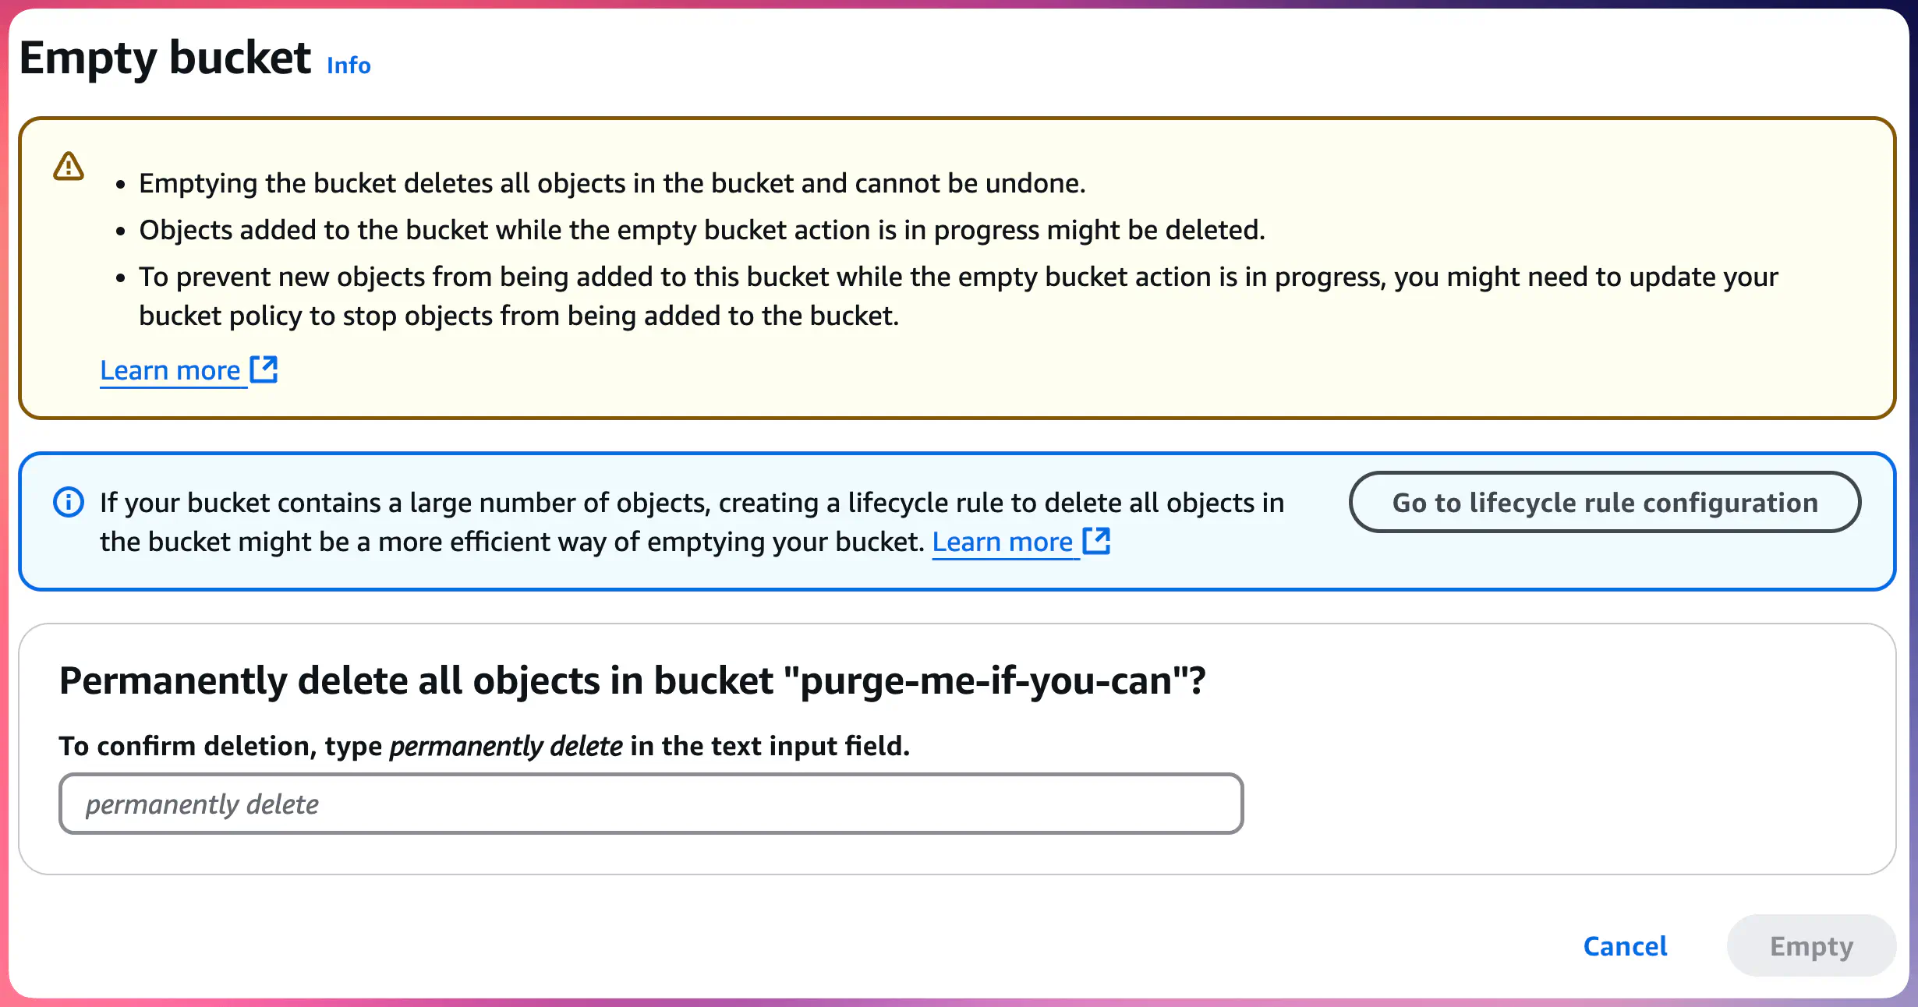This screenshot has height=1007, width=1918.
Task: Click Cancel to dismiss the dialog
Action: click(1625, 945)
